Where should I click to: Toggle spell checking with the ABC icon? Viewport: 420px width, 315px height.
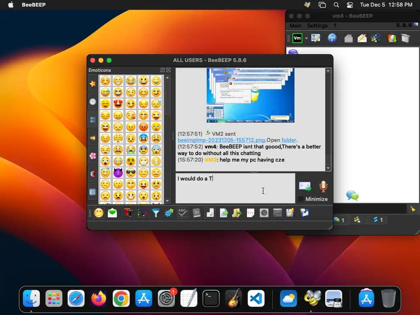coord(183,213)
